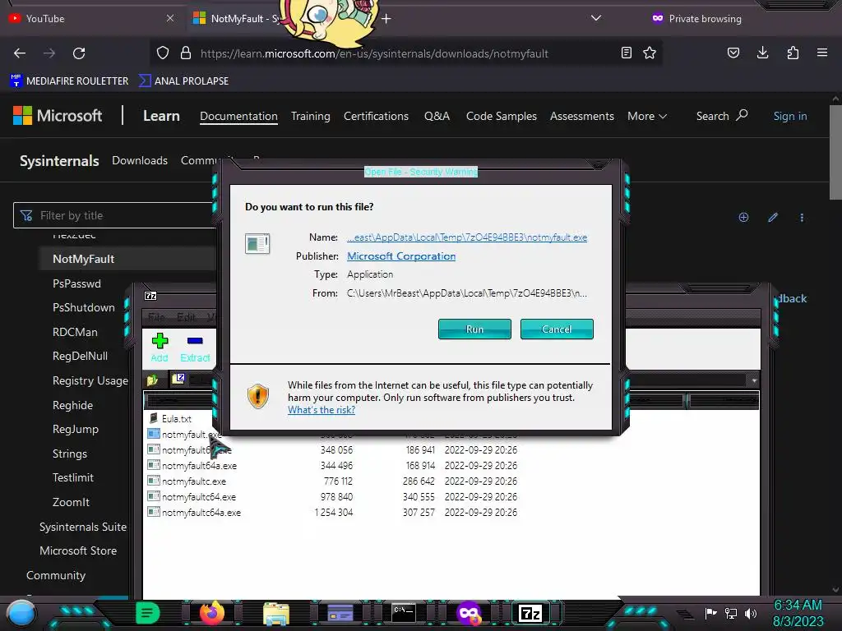Click Run in the security warning
Viewport: 842px width, 631px height.
pos(474,329)
